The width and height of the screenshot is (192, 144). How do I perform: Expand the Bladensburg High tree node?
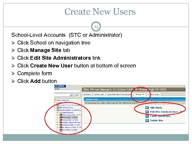click(x=57, y=115)
